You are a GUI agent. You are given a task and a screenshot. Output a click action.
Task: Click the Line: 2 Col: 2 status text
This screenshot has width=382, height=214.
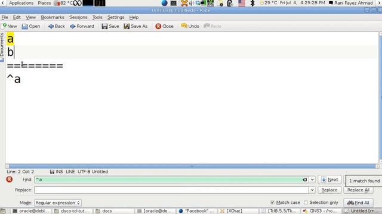20,172
